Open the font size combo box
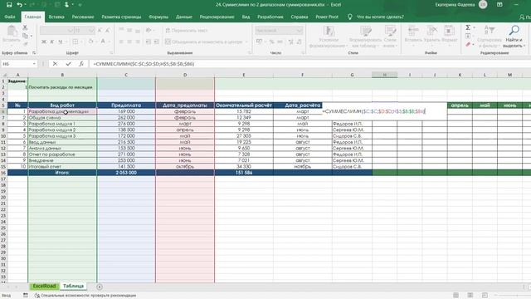Viewport: 531px width, 299px height. (84, 31)
